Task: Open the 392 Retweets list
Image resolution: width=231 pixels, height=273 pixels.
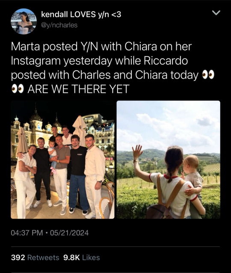Action: (35, 258)
